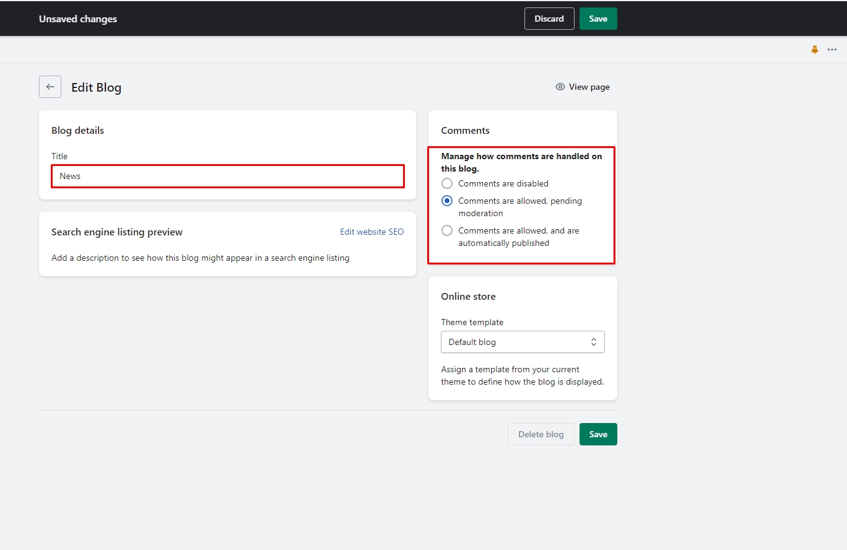Select Comments are disabled option
847x550 pixels.
447,183
